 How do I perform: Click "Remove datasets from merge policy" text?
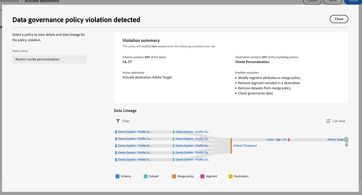(x=264, y=88)
